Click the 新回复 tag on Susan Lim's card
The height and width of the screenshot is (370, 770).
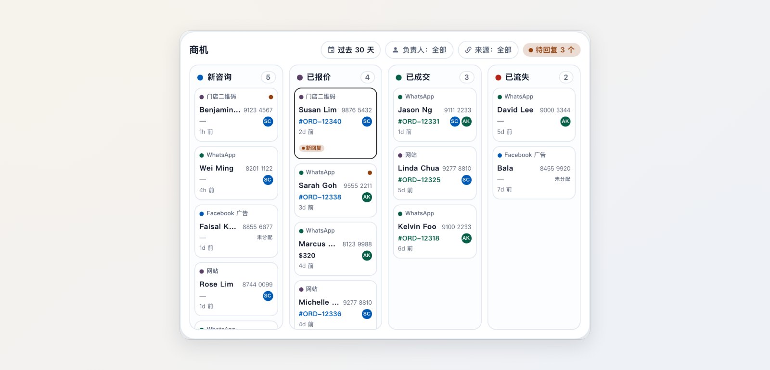[311, 148]
